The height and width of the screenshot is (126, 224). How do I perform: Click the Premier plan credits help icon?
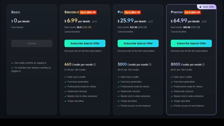[x=203, y=65]
